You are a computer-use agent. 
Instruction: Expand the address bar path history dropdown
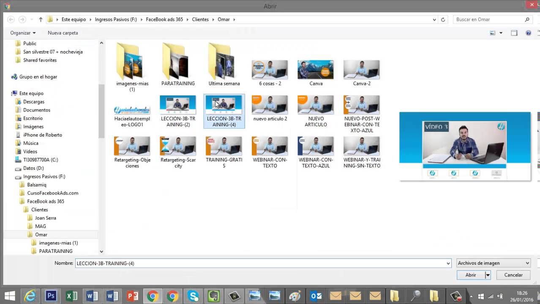point(434,19)
